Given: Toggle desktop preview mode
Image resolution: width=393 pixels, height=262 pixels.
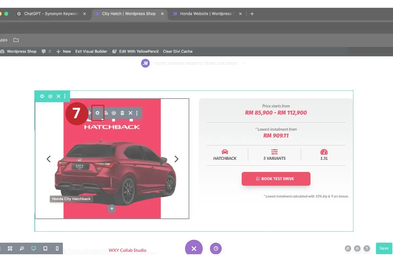Looking at the screenshot, I should (x=33, y=248).
